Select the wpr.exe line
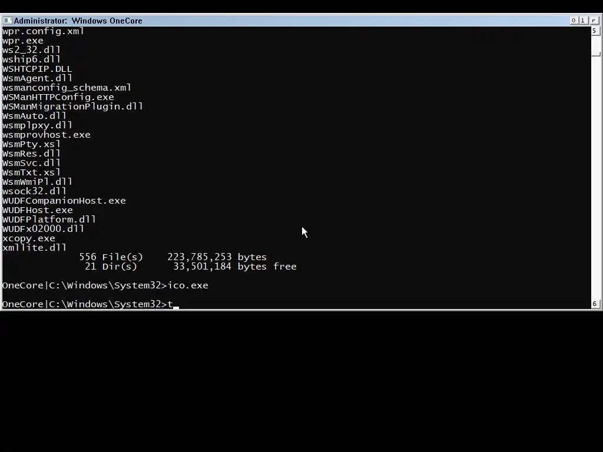This screenshot has width=603, height=452. tap(23, 41)
